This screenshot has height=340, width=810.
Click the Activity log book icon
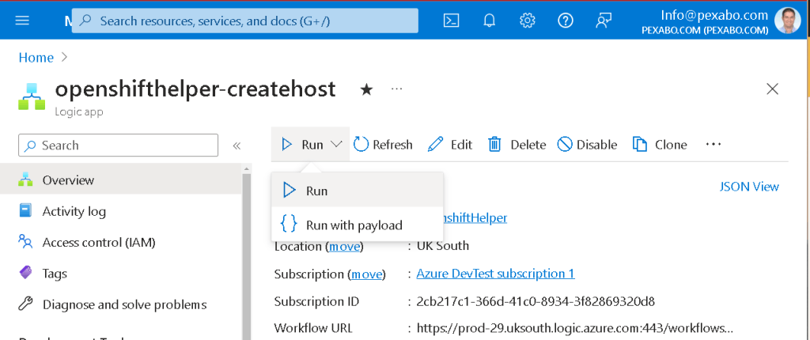tap(25, 211)
